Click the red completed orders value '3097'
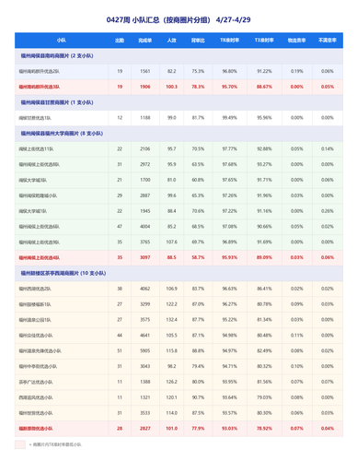The height and width of the screenshot is (461, 357). (145, 257)
